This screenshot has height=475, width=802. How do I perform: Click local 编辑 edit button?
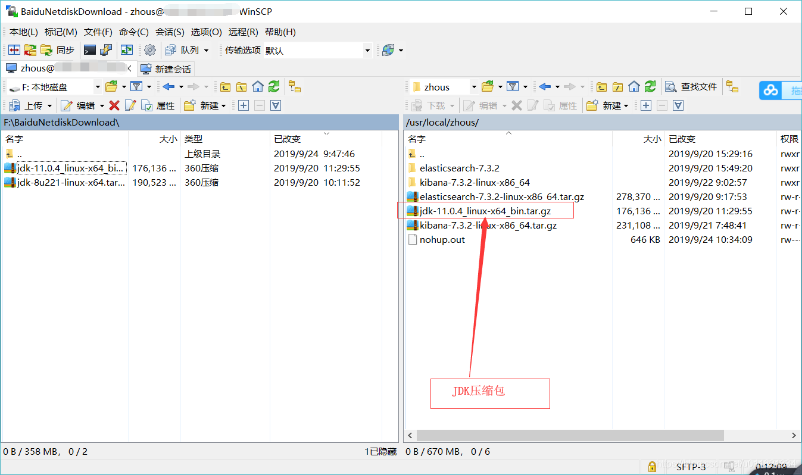point(79,105)
